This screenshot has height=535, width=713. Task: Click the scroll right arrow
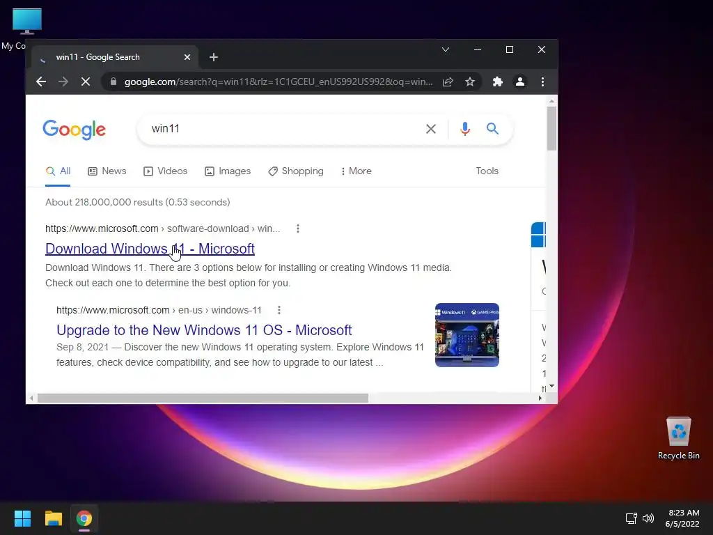tap(540, 398)
